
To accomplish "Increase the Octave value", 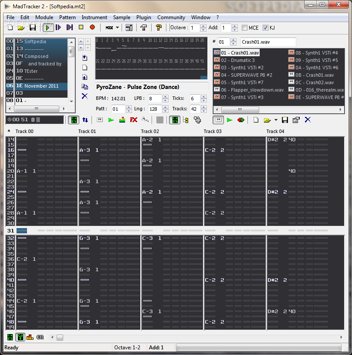I will [203, 26].
